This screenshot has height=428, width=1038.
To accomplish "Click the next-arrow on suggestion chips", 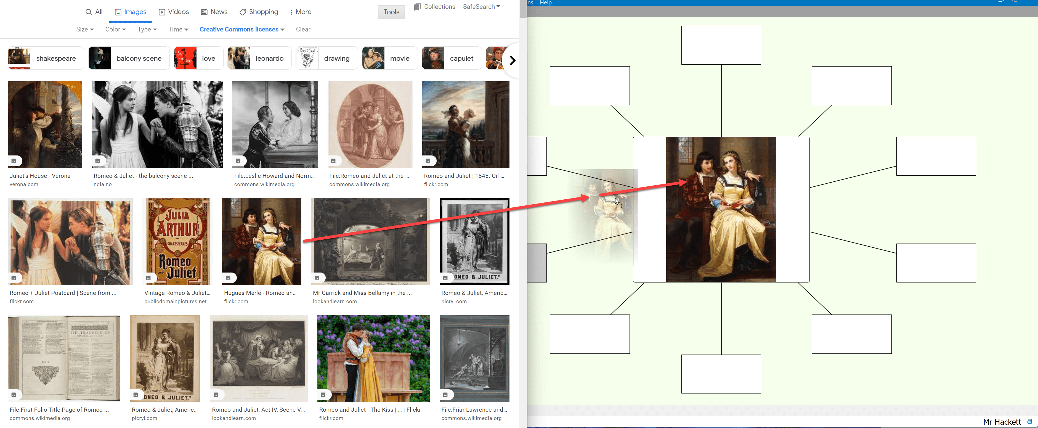I will (x=512, y=60).
